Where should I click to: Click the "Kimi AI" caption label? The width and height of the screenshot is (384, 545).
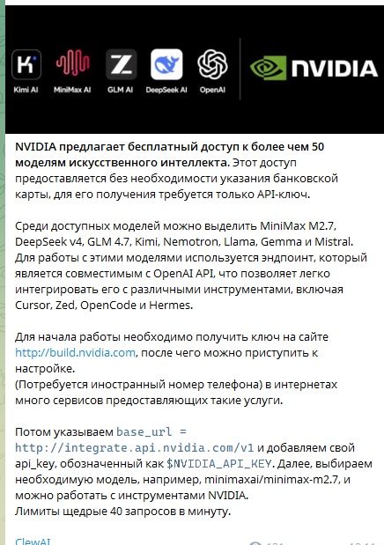[x=26, y=90]
